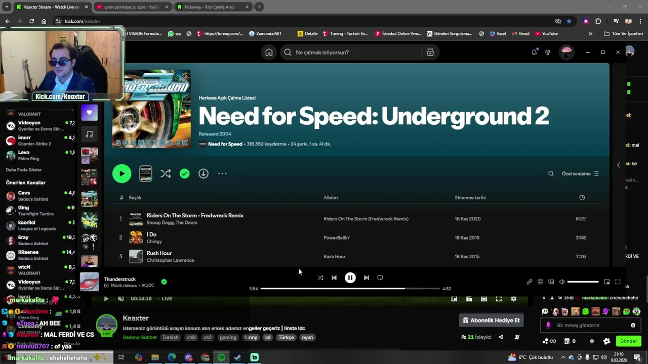Image resolution: width=648 pixels, height=364 pixels.
Task: Open Spotify profile avatar menu
Action: [x=566, y=52]
